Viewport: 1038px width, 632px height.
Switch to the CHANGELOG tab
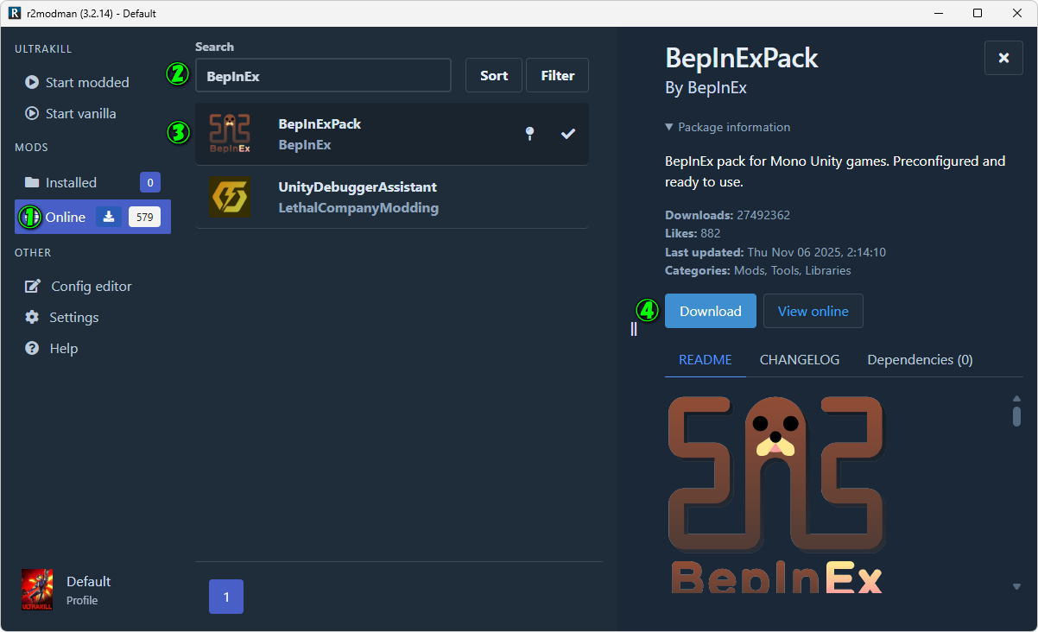(x=799, y=359)
